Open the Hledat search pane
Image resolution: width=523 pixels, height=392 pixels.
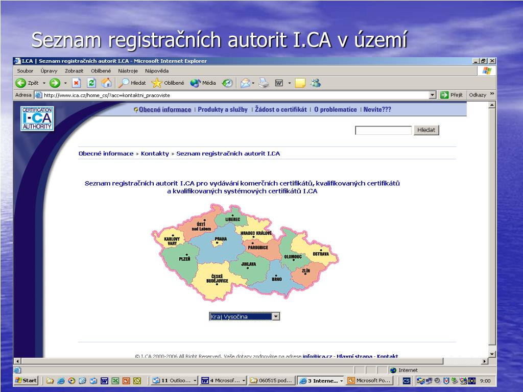132,83
